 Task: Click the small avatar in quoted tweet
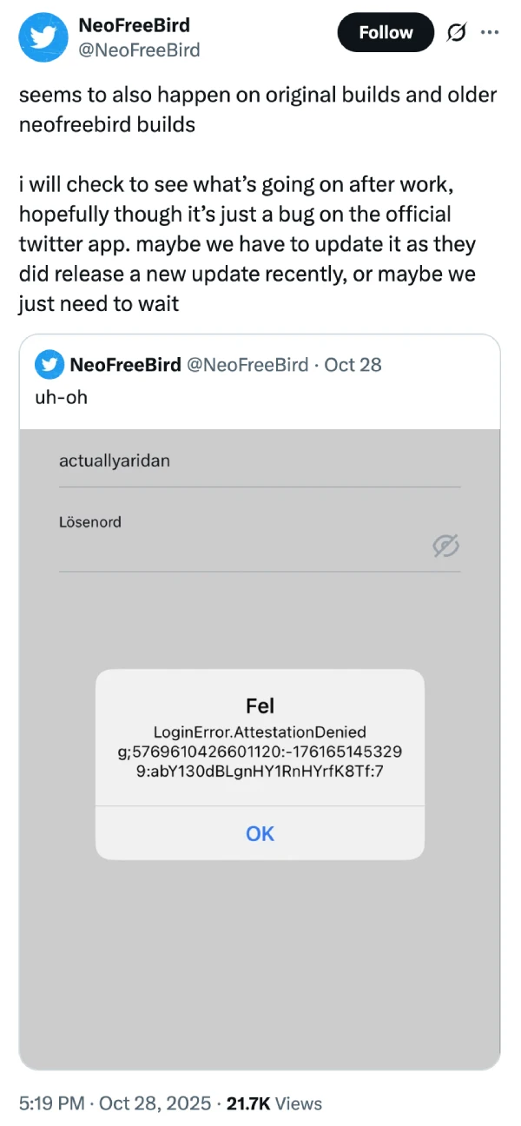pyautogui.click(x=49, y=365)
